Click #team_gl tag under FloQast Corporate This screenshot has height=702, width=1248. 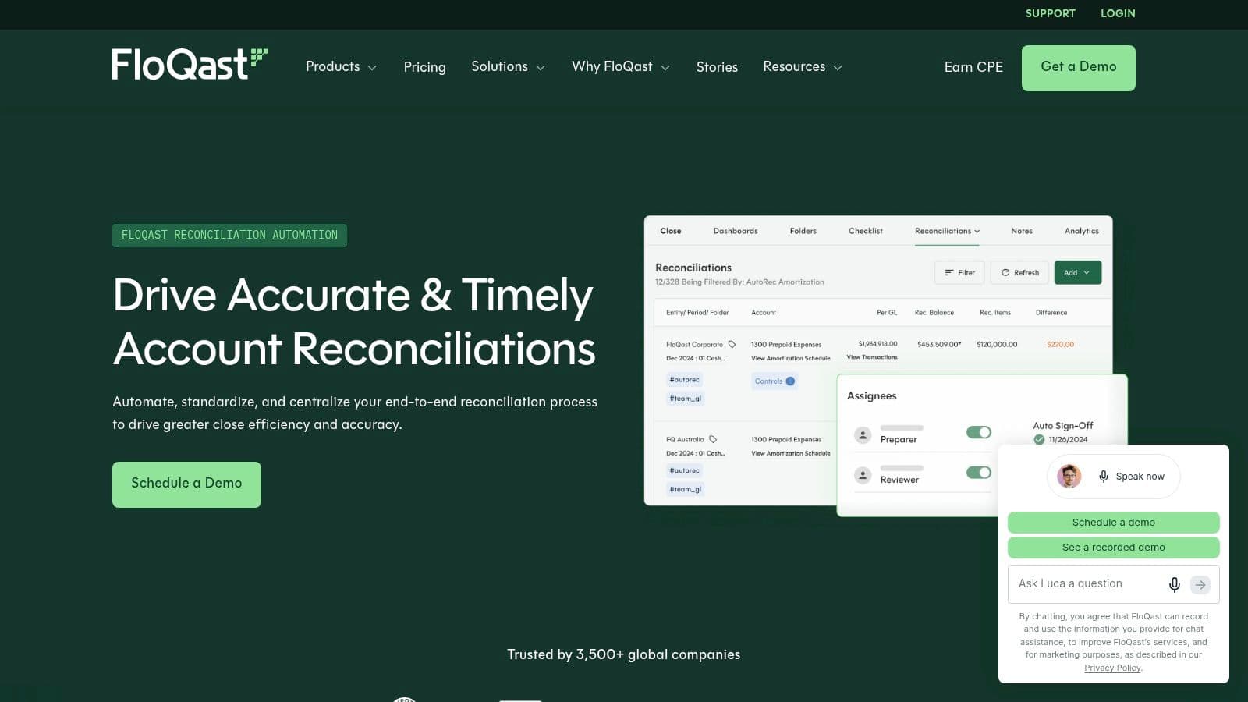click(x=686, y=399)
